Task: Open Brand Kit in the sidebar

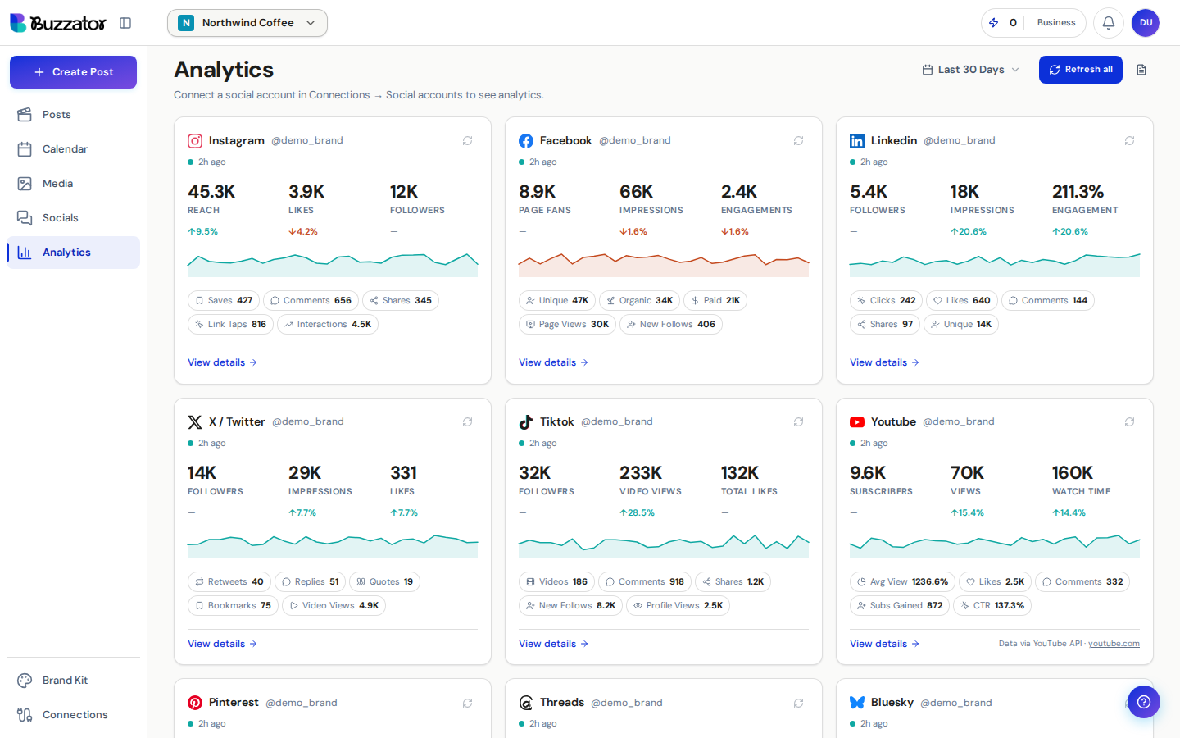Action: tap(73, 681)
